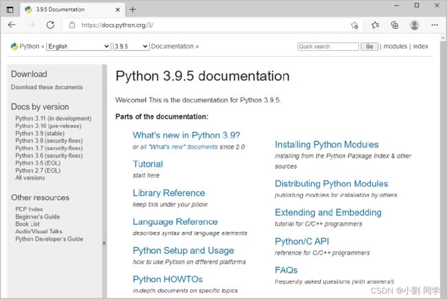Open the PEP Index link
Image resolution: width=447 pixels, height=299 pixels.
[x=29, y=209]
